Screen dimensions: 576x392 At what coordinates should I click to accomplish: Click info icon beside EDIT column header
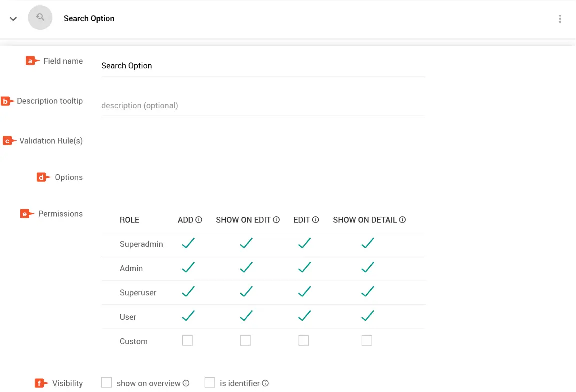316,220
